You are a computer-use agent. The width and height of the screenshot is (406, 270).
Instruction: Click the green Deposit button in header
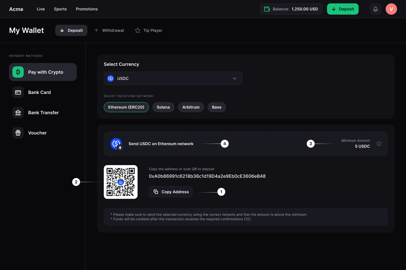coord(343,9)
